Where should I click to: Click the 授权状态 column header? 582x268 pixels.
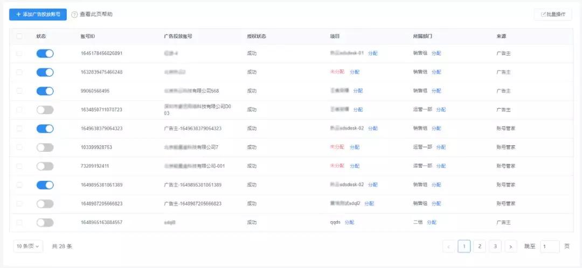257,37
